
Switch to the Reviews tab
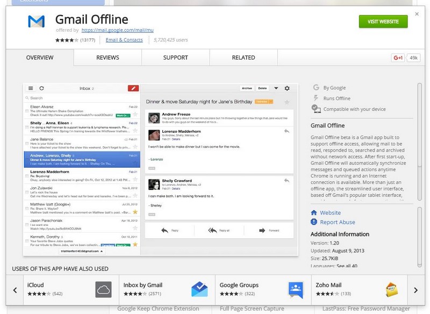pos(108,58)
